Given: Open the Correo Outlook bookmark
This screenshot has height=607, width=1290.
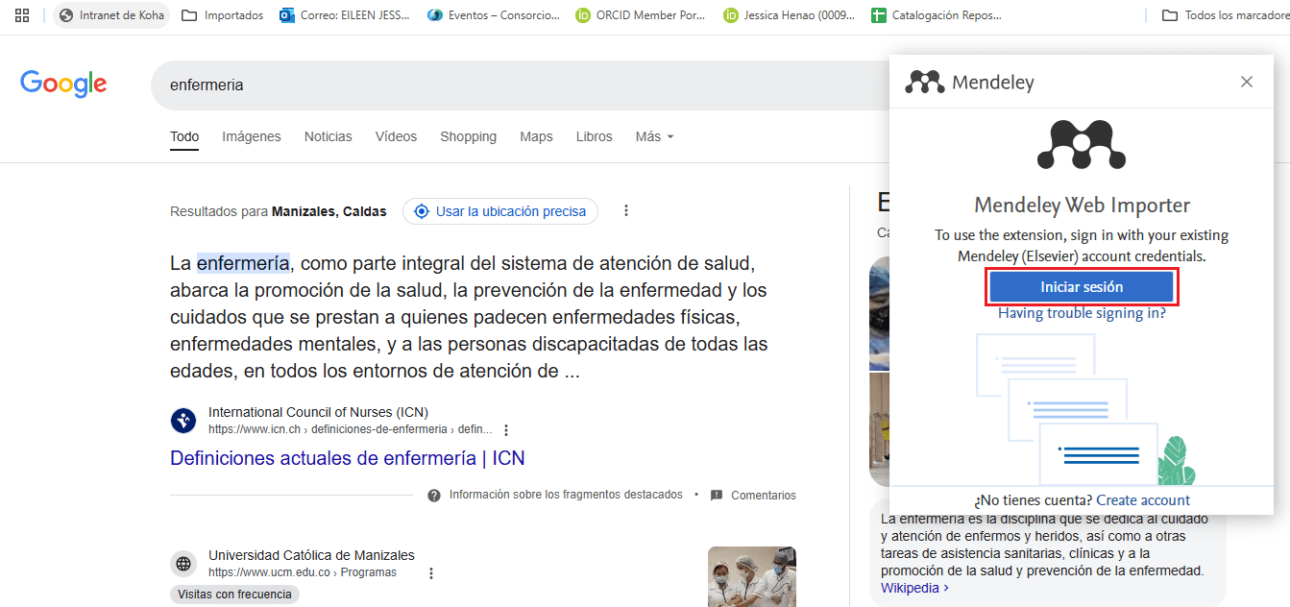Looking at the screenshot, I should 344,15.
